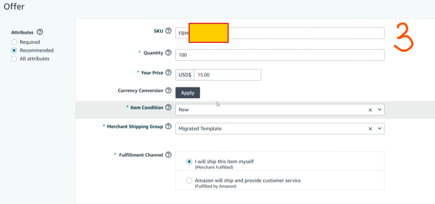Image resolution: width=435 pixels, height=204 pixels.
Task: Click into the Quantity input field
Action: [x=280, y=55]
